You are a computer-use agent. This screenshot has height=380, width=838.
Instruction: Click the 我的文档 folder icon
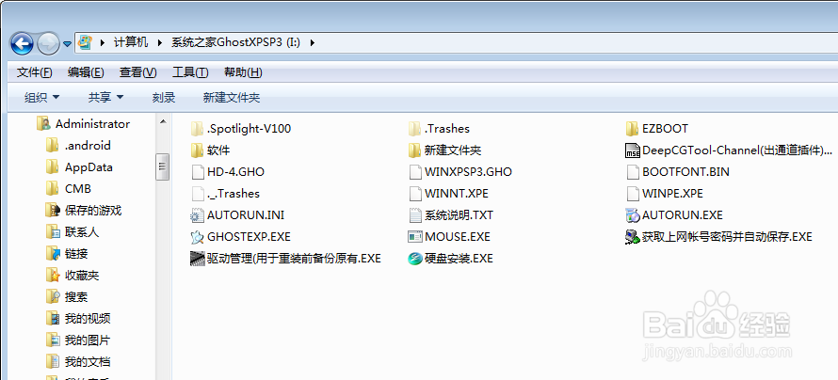click(53, 362)
